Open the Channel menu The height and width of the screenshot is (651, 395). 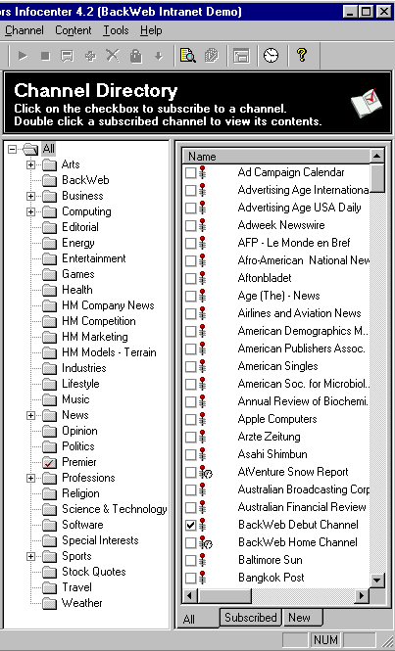pos(25,30)
